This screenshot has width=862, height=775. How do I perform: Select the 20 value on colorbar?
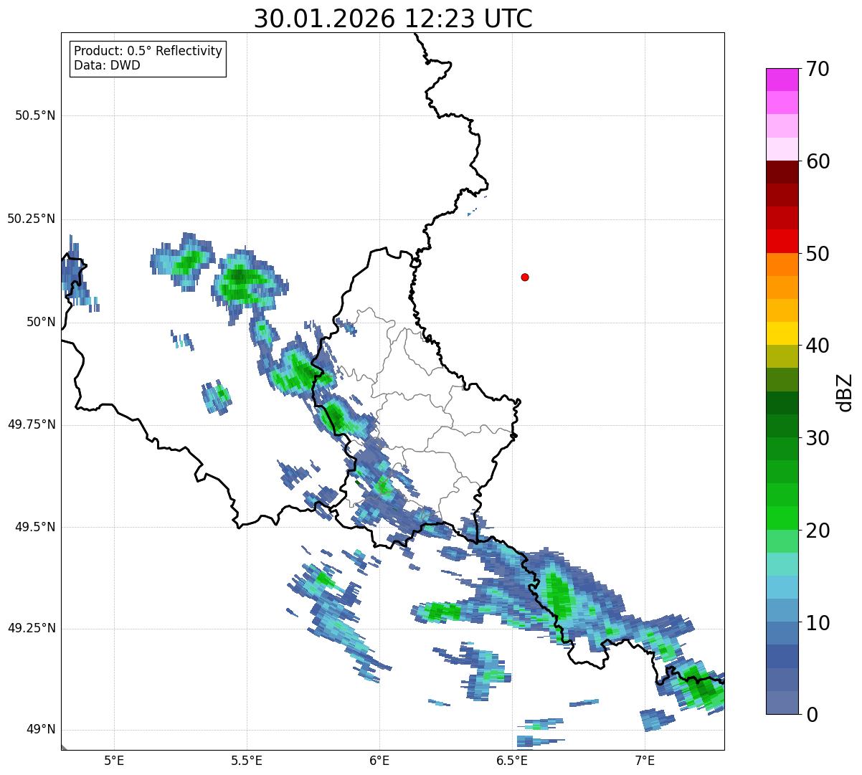click(818, 531)
